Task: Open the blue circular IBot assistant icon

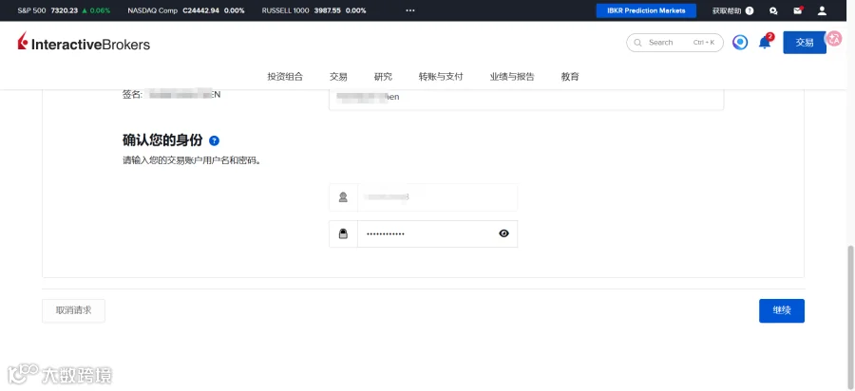Action: click(x=740, y=43)
